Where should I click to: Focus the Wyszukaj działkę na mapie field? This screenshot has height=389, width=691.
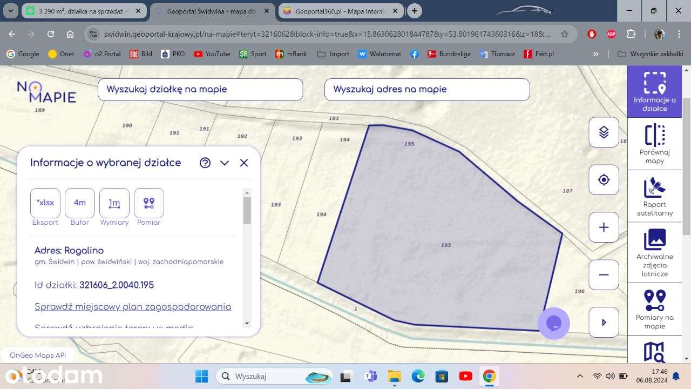click(200, 89)
